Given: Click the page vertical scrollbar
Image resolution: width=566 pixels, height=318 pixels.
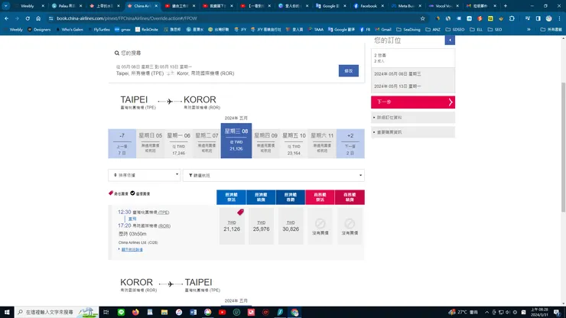Looking at the screenshot, I should pos(563,148).
